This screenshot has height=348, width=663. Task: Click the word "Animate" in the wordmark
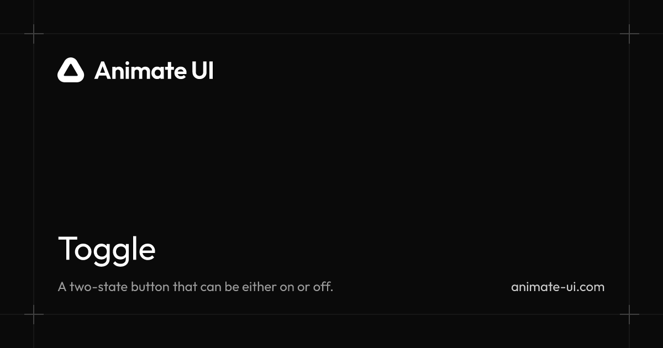coord(140,71)
